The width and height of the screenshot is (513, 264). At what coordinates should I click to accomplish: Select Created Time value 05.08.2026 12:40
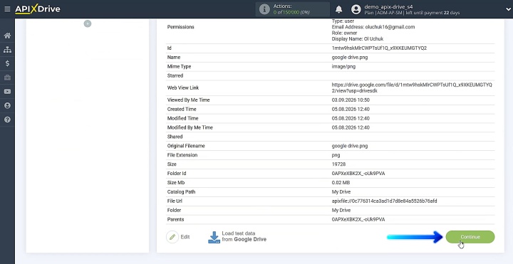click(x=351, y=109)
